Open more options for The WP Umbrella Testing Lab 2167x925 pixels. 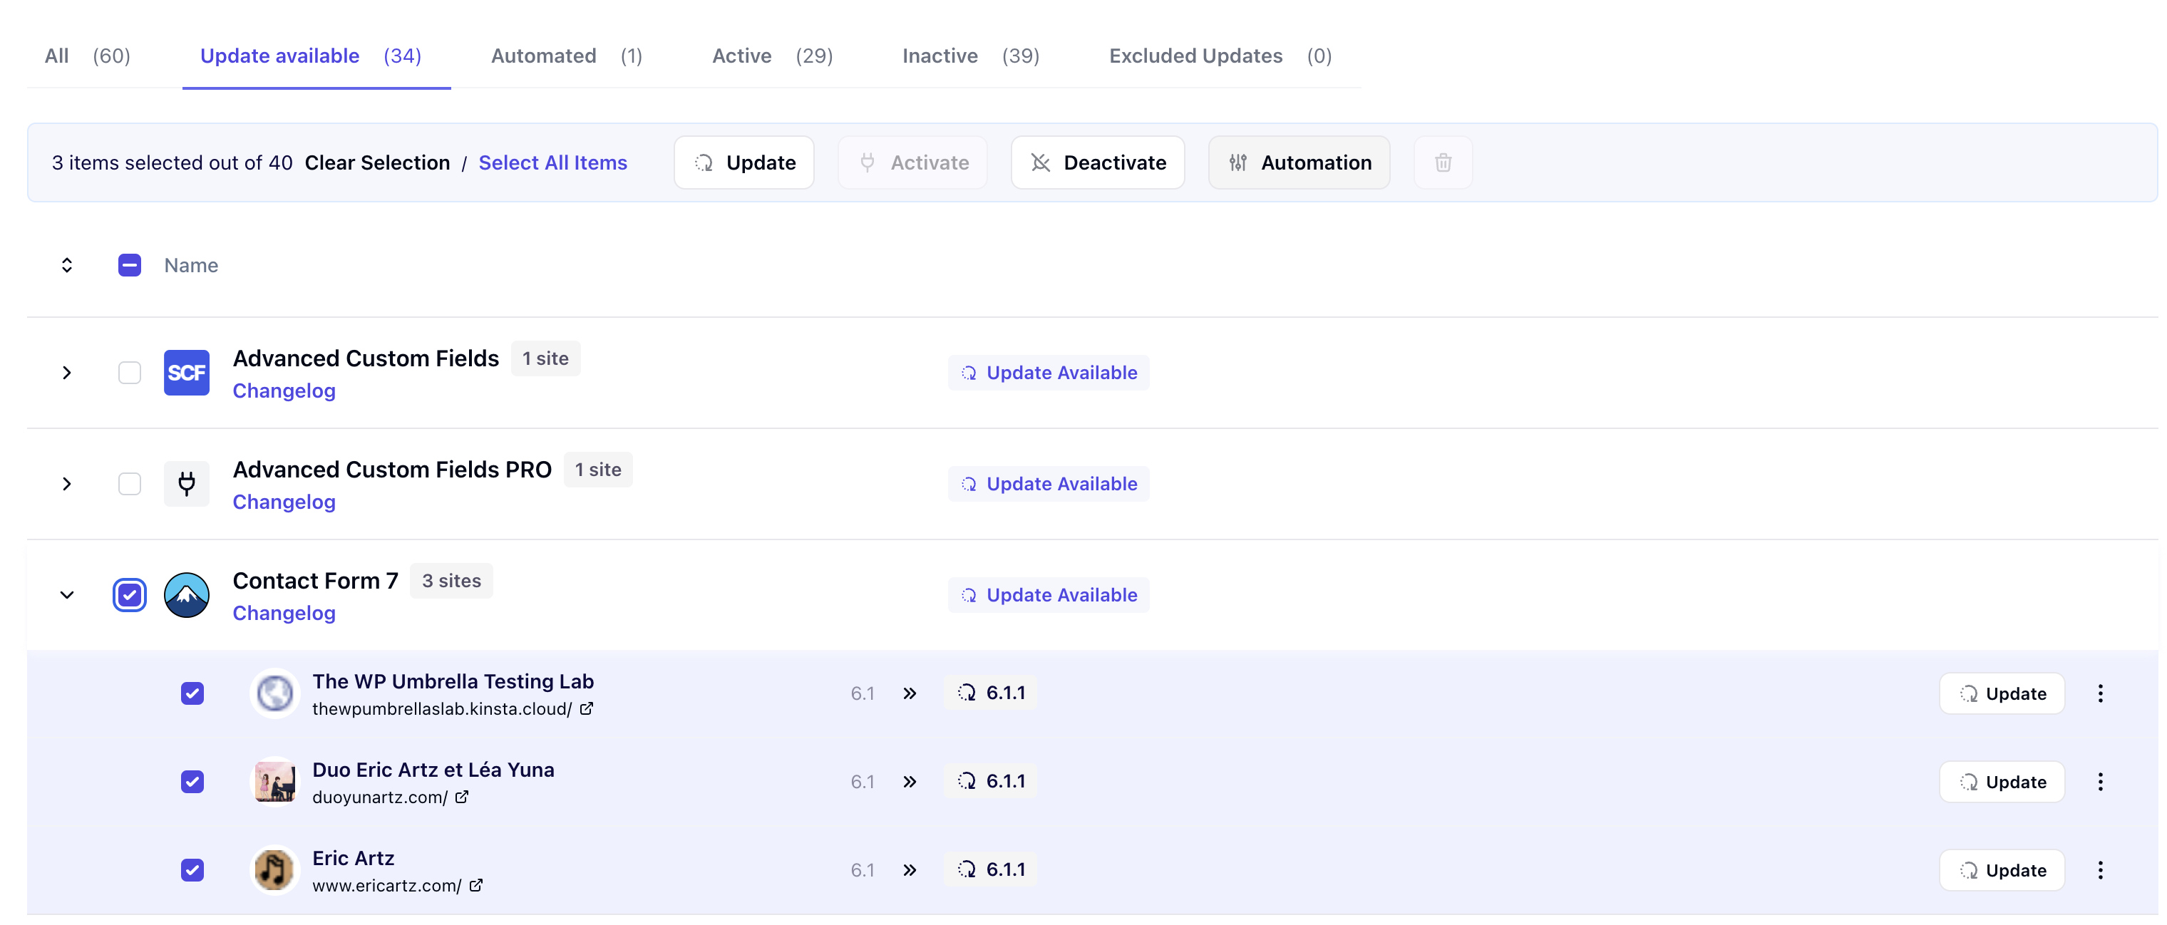click(x=2101, y=694)
